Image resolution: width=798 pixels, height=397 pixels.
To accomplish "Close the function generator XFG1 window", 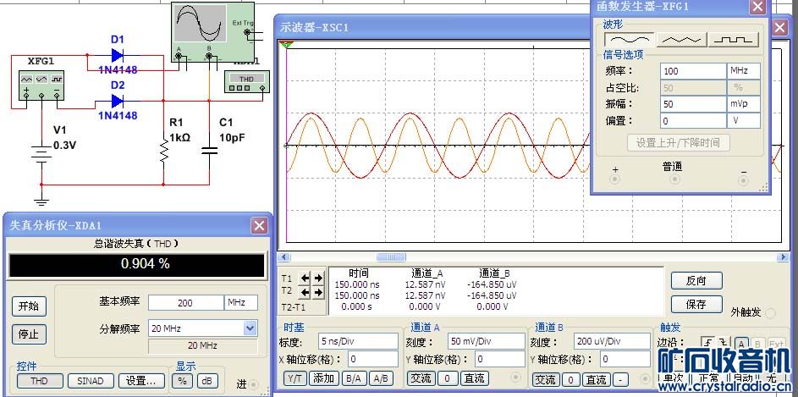I will (757, 7).
